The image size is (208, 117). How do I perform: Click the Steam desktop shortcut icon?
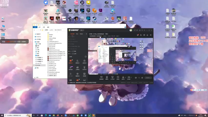[94, 18]
